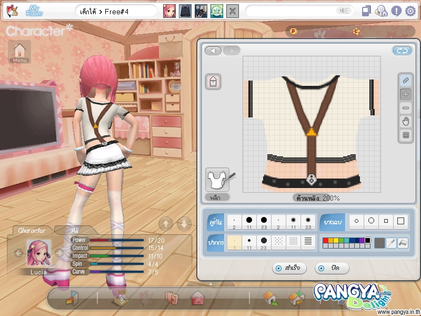Toggle the grid view tool

coord(406,135)
